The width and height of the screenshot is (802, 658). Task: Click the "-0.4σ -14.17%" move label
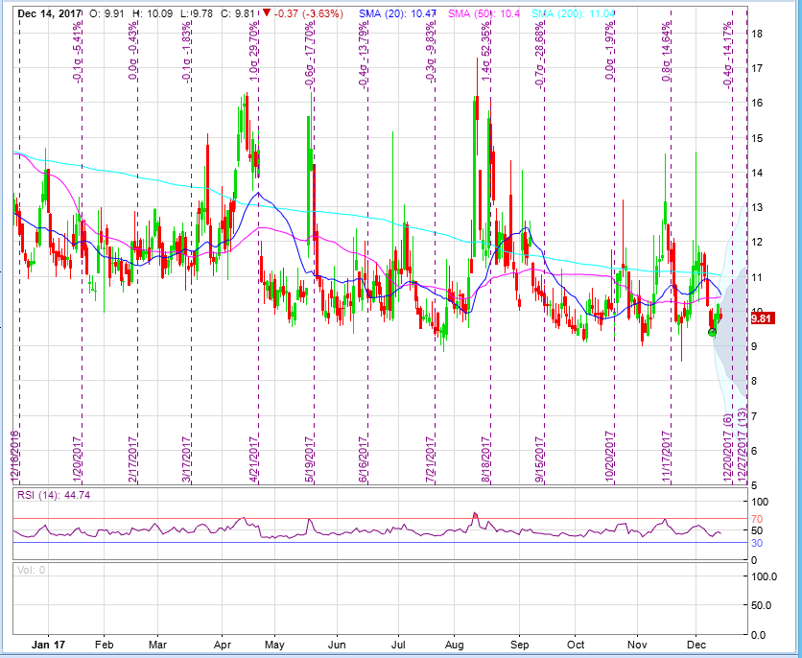click(727, 56)
